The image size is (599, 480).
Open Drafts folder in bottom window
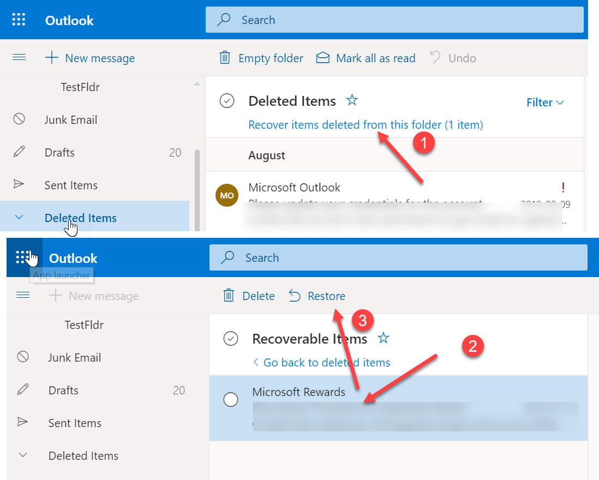click(x=63, y=390)
